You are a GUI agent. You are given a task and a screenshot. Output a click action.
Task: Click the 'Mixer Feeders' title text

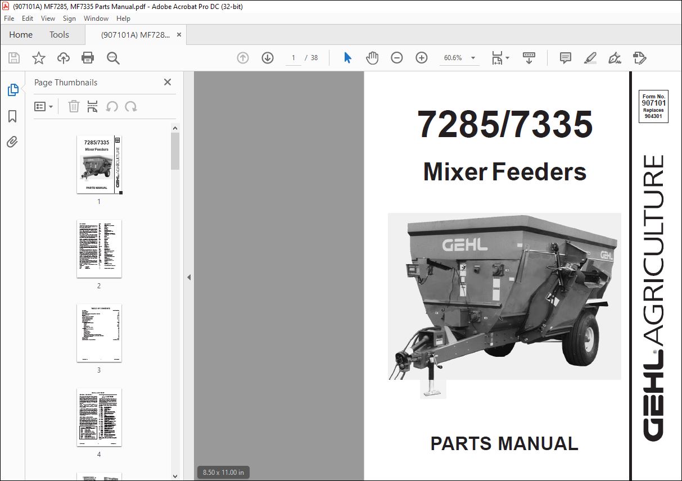[x=505, y=171]
